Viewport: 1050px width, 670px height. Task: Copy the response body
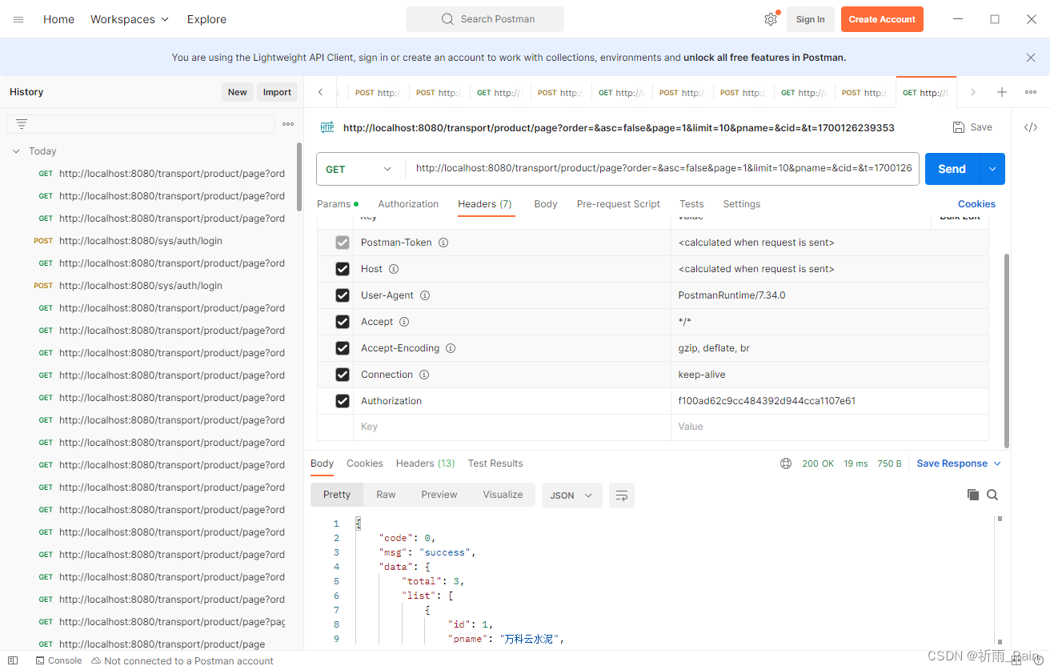tap(973, 495)
